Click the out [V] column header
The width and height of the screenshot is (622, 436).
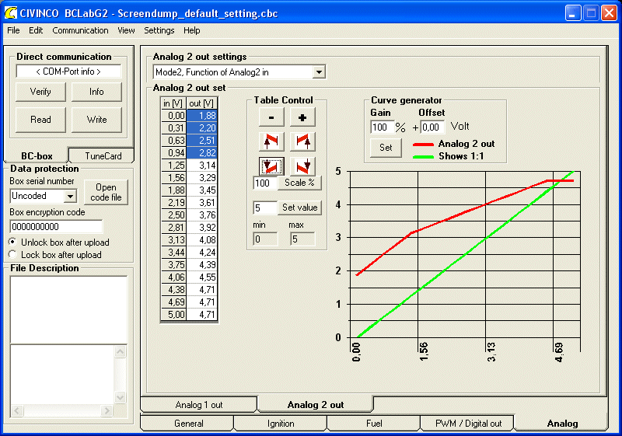coord(202,103)
